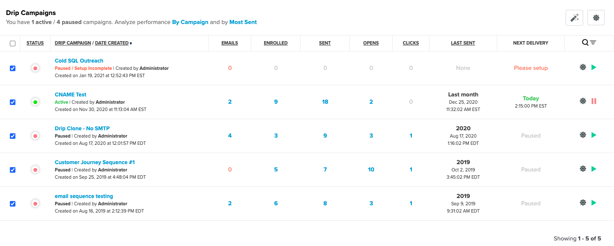Sort table by Enrolled column
The height and width of the screenshot is (246, 614).
click(x=276, y=43)
